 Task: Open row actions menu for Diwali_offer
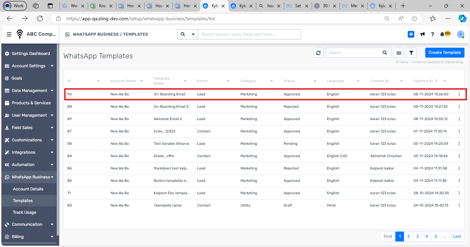point(459,156)
